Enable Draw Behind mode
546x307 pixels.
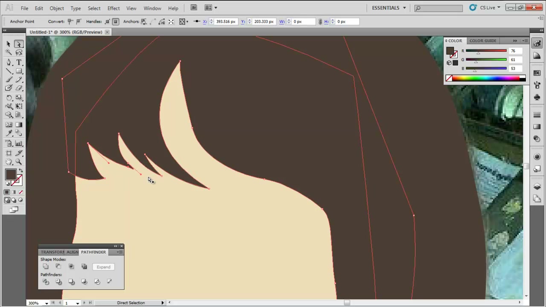pyautogui.click(x=14, y=200)
